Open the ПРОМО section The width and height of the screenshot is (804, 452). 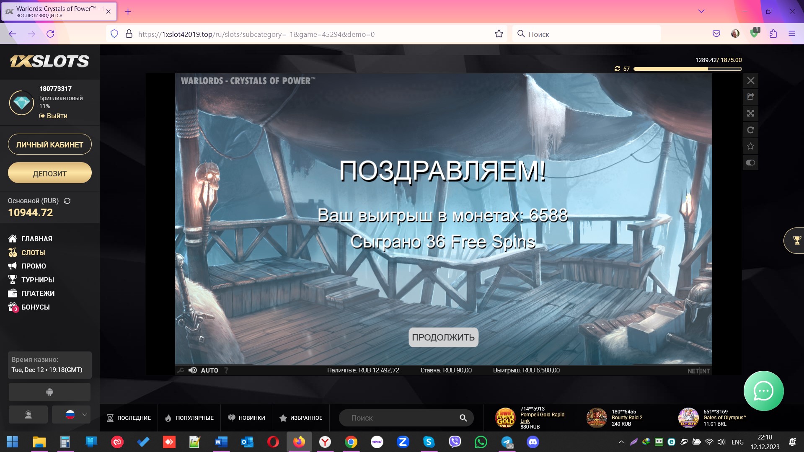point(27,266)
